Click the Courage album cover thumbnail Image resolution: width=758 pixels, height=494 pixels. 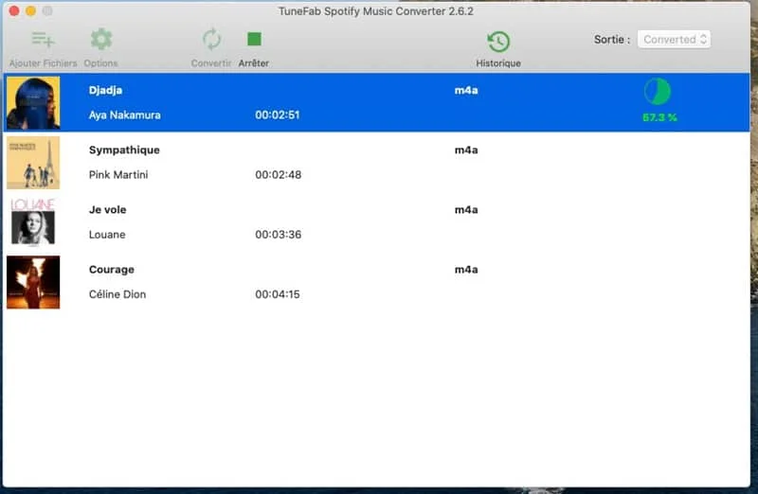click(33, 282)
